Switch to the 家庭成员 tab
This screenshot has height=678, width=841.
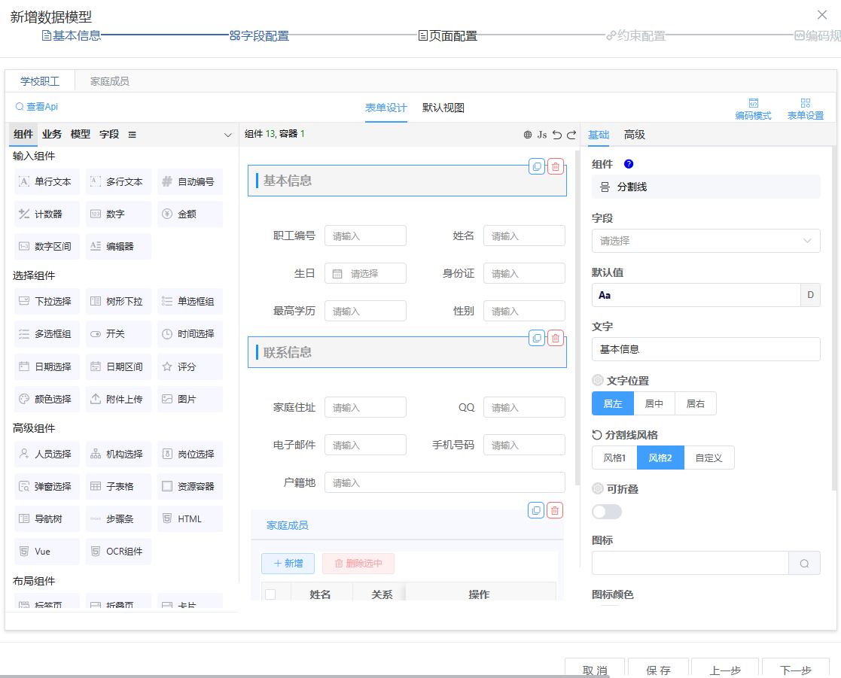(109, 81)
